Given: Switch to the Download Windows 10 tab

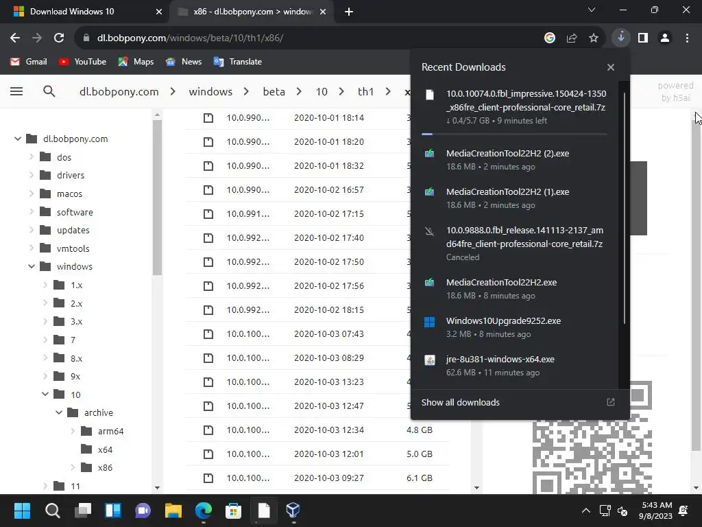Looking at the screenshot, I should pyautogui.click(x=85, y=12).
